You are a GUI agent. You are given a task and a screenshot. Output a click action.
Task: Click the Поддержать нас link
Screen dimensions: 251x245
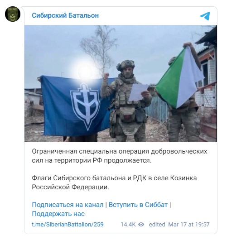(x=58, y=214)
